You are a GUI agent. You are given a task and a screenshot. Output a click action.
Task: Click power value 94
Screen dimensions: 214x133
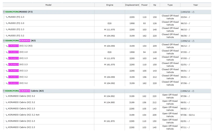tap(144, 52)
